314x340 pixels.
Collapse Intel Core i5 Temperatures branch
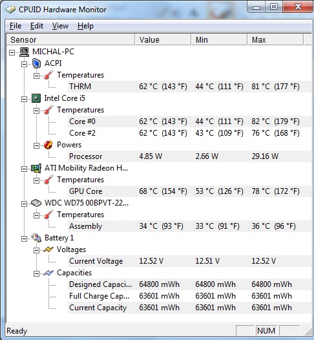point(36,111)
